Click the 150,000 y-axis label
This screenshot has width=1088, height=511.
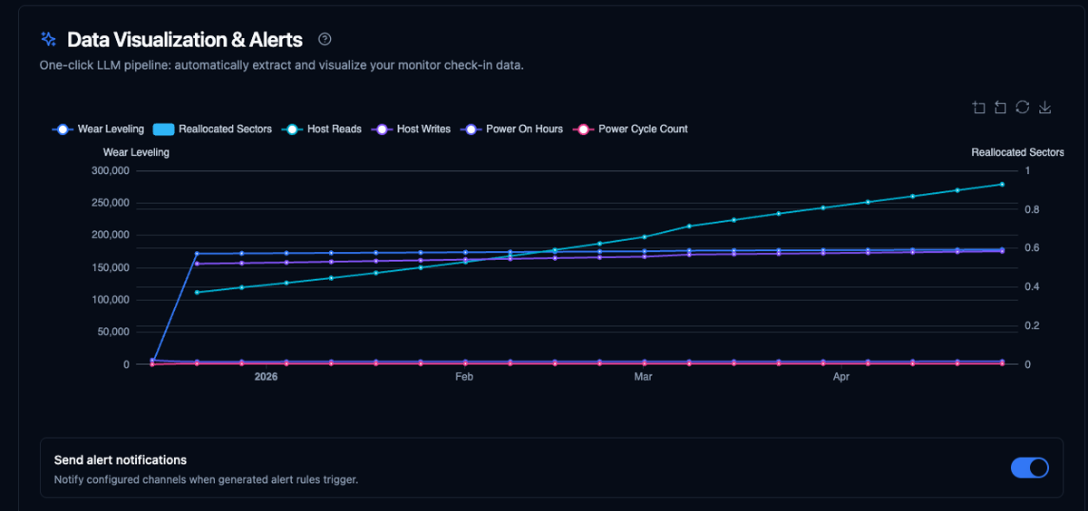[x=111, y=267]
